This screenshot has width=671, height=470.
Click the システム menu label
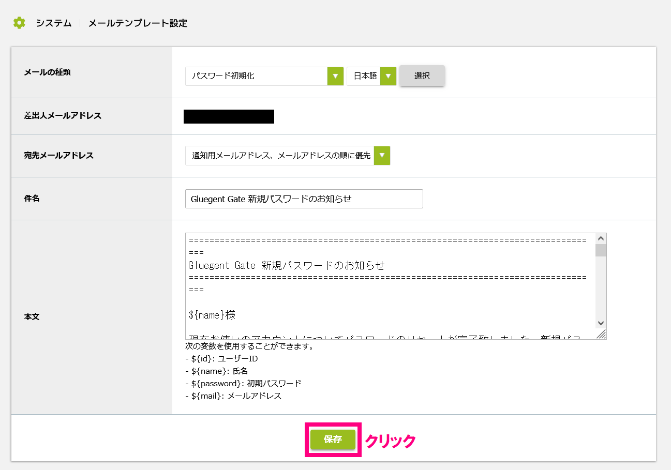pyautogui.click(x=53, y=23)
